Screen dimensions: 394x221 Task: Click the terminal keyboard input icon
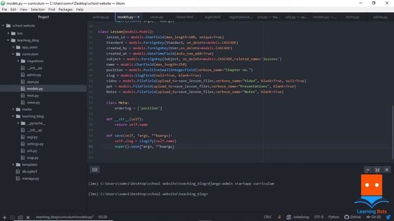95,169
